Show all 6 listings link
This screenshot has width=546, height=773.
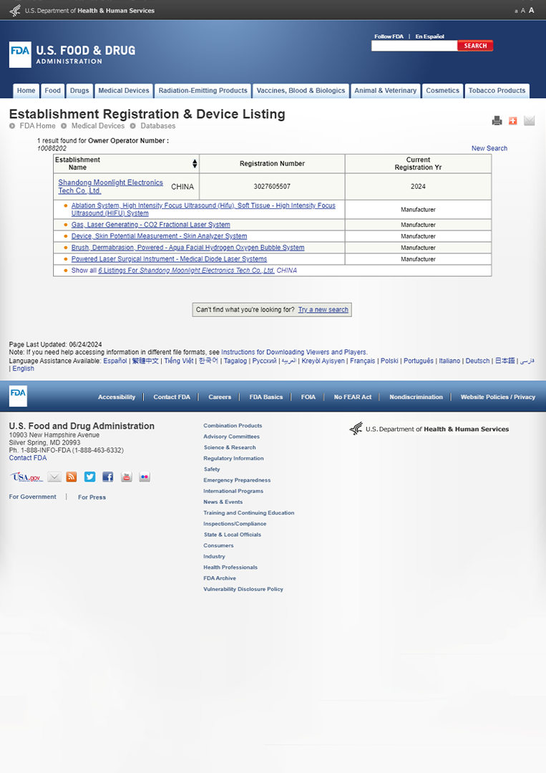click(185, 270)
